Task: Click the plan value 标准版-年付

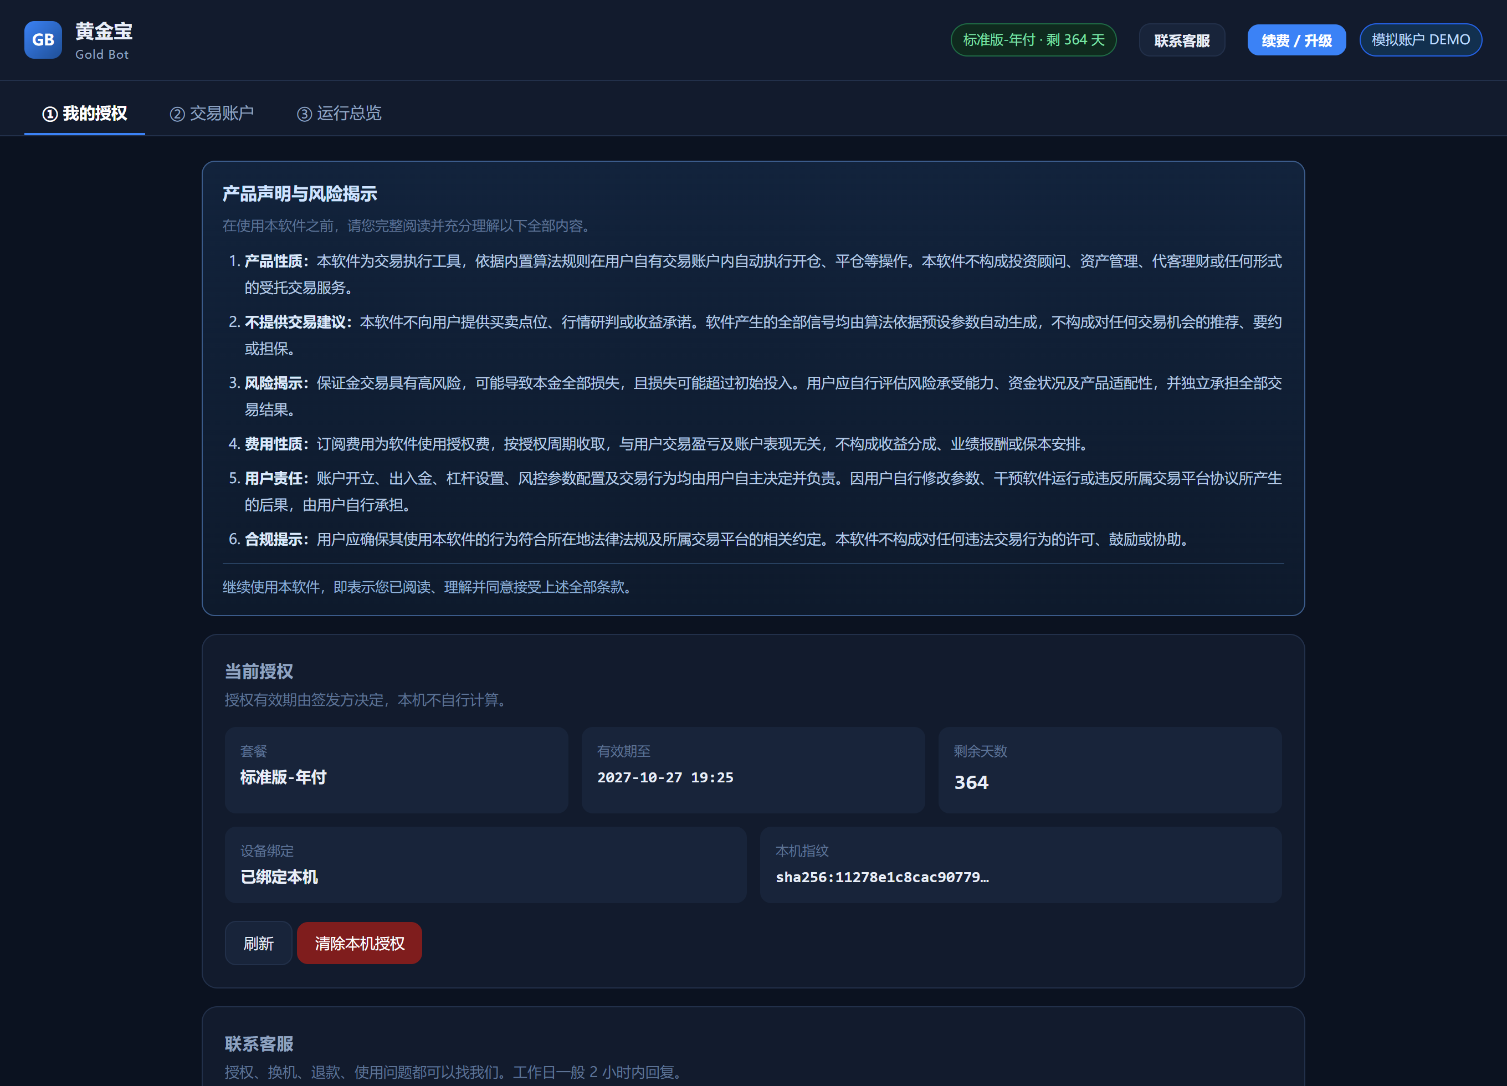Action: (x=283, y=777)
